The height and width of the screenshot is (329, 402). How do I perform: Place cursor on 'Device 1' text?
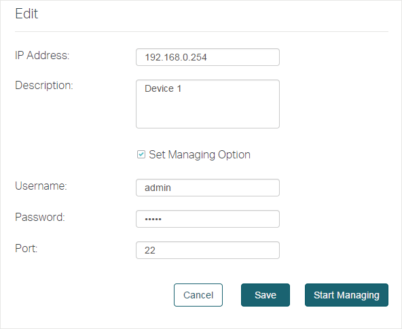pos(163,88)
